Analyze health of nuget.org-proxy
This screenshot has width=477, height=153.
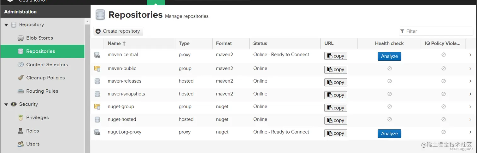click(389, 134)
